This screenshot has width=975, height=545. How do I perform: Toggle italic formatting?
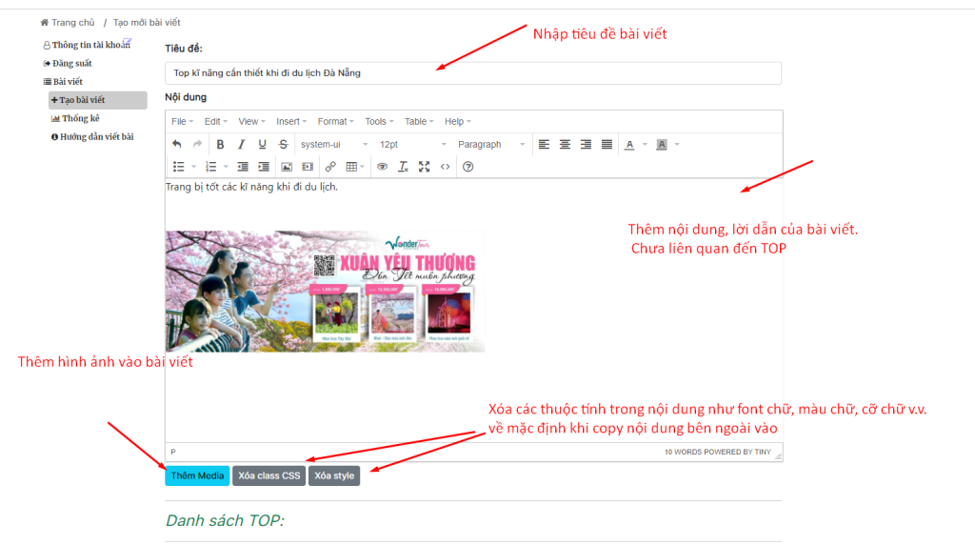point(241,145)
